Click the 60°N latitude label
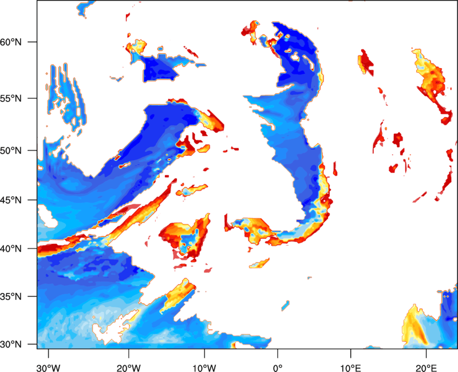 [11, 42]
